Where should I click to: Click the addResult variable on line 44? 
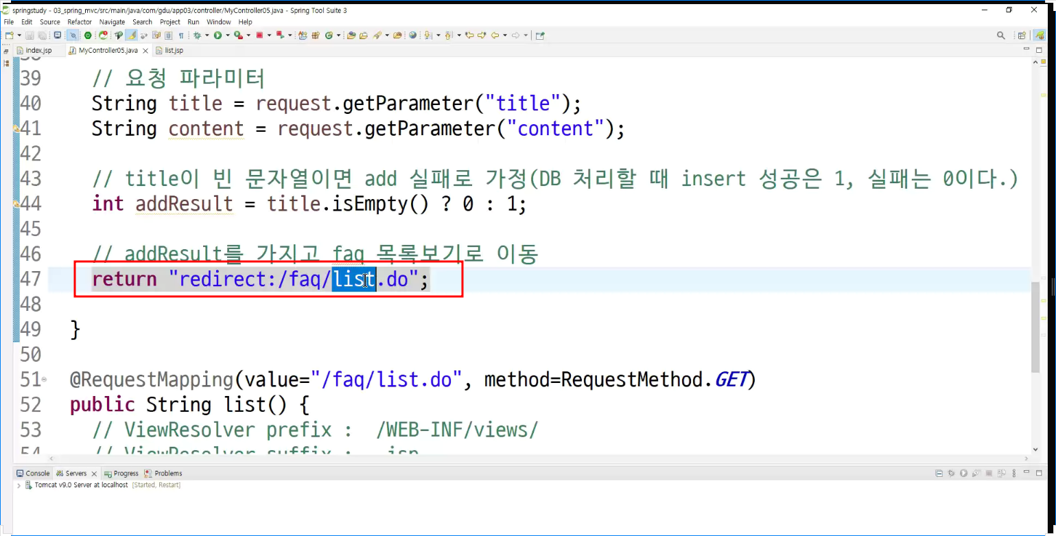(x=185, y=204)
